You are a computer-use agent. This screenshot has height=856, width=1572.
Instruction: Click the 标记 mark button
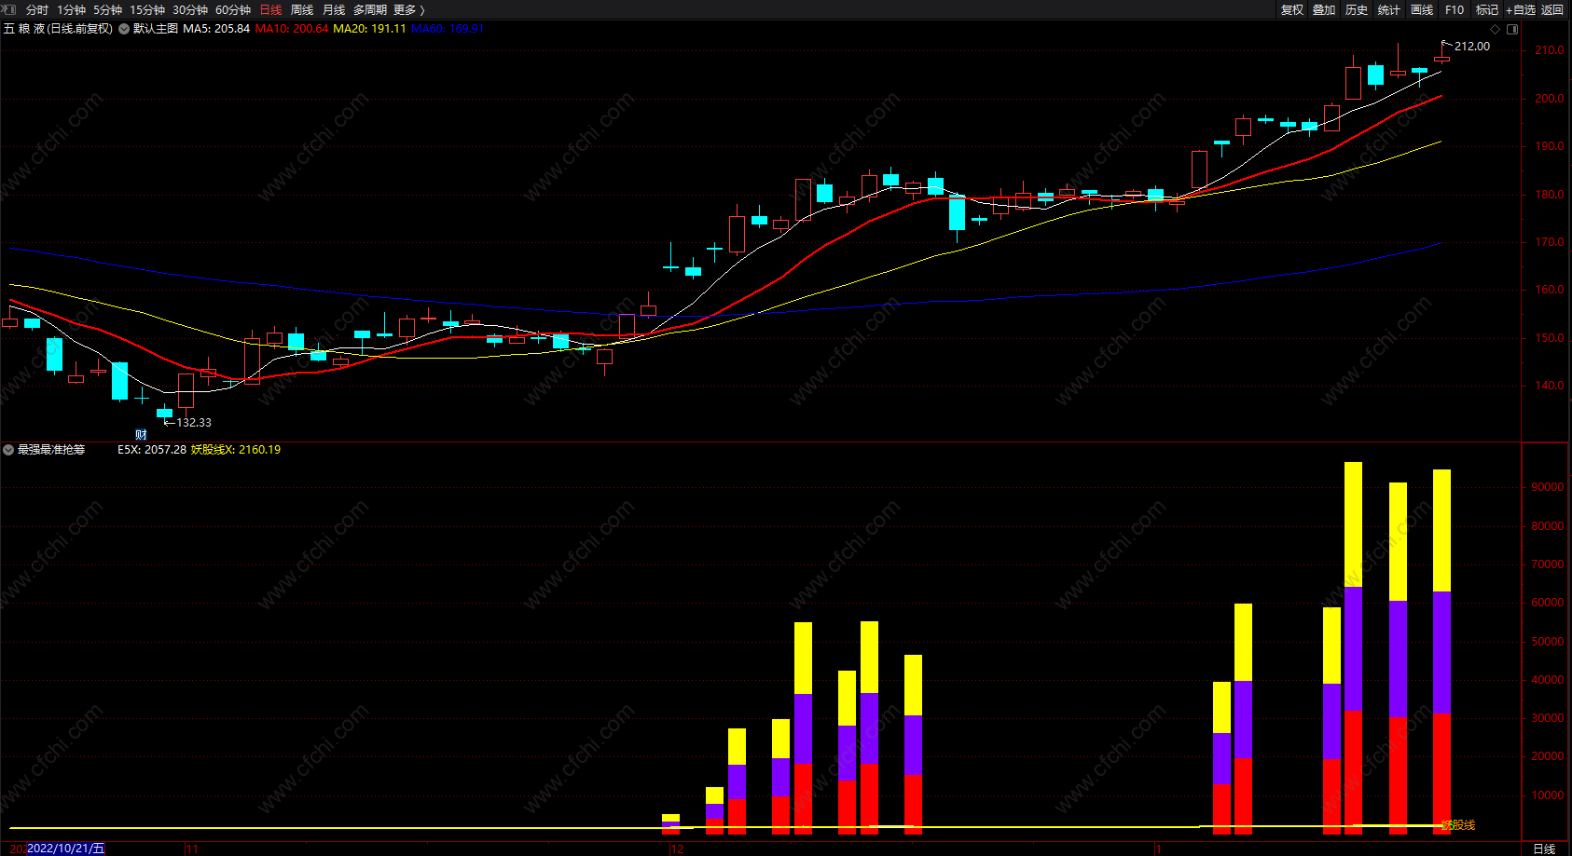pyautogui.click(x=1487, y=9)
